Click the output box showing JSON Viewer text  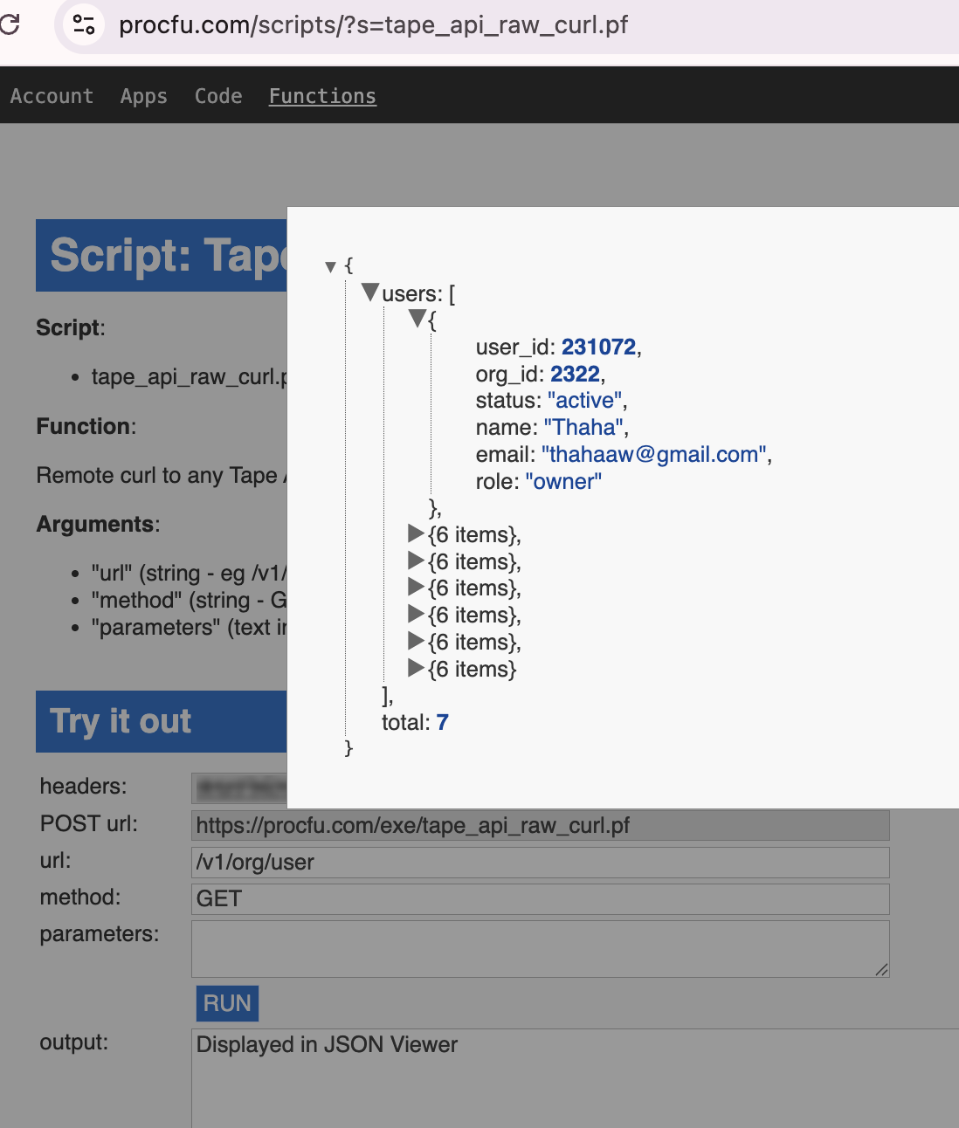[568, 1074]
